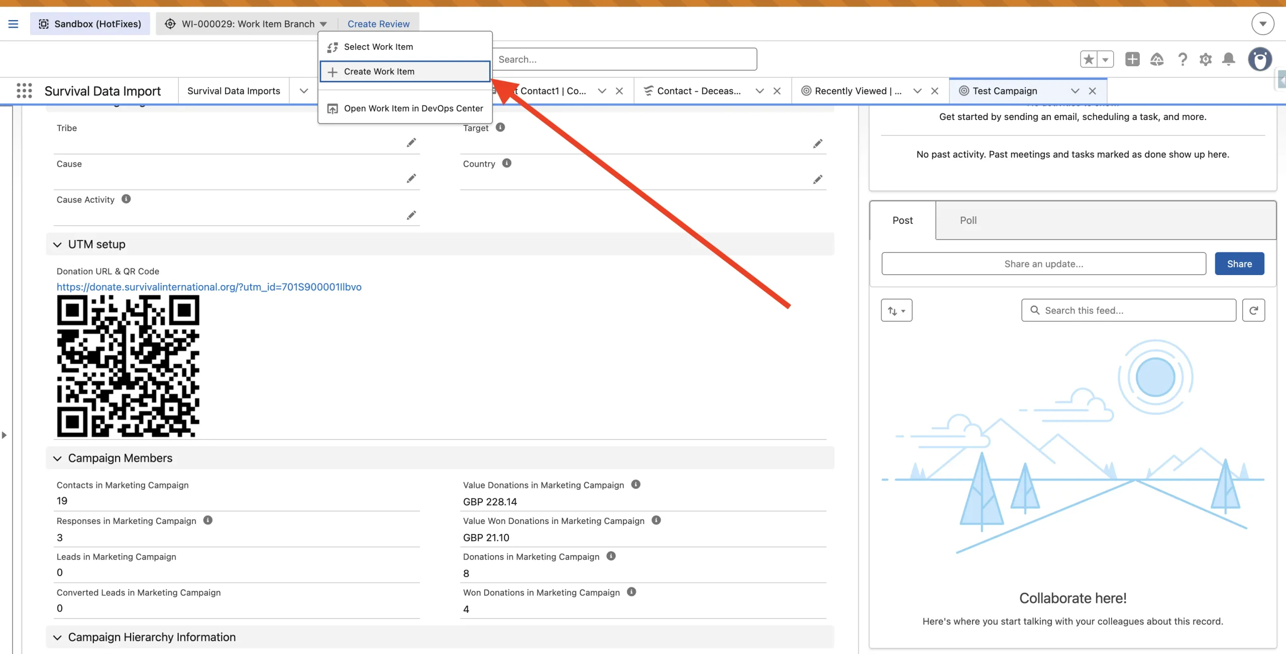Show Target field help info icon

(500, 127)
